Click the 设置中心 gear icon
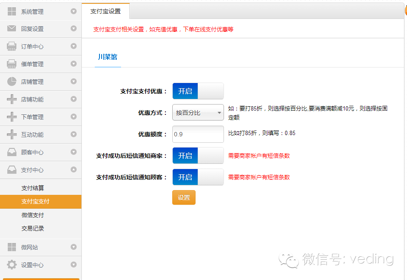The image size is (407, 280). 12,265
